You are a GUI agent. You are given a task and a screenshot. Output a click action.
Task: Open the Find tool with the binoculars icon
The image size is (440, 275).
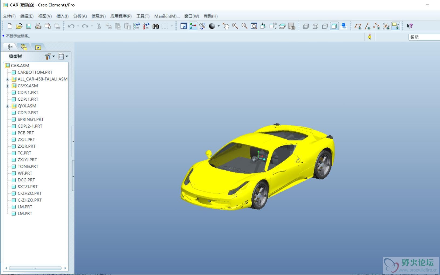[155, 26]
